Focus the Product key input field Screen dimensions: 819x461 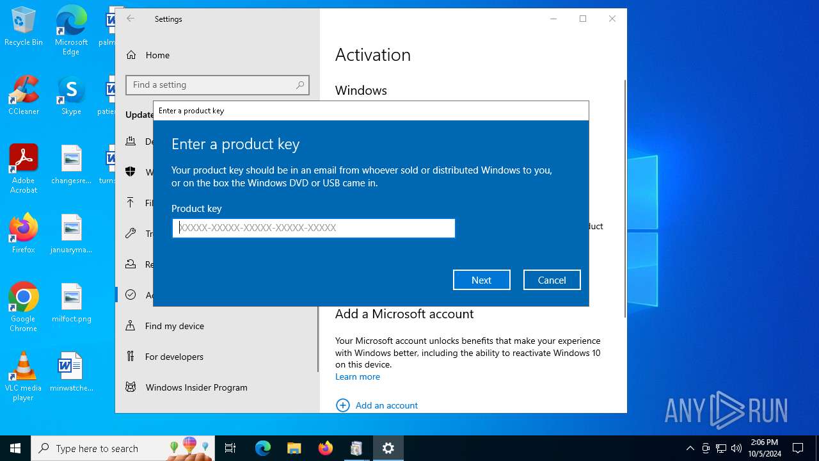click(x=314, y=228)
